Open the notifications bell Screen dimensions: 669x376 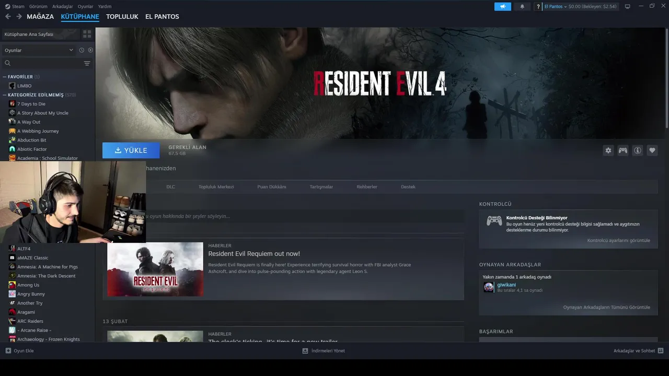[x=522, y=7]
